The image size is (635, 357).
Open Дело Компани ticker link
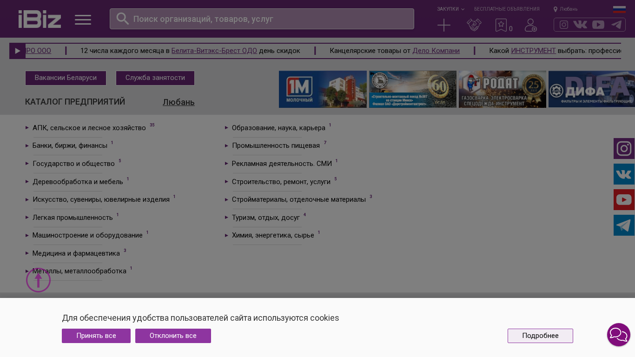click(436, 51)
